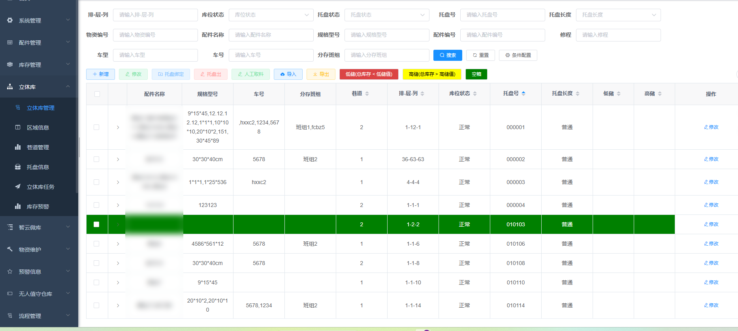Click the 系统管理 gear icon in sidebar
The width and height of the screenshot is (738, 331).
10,20
